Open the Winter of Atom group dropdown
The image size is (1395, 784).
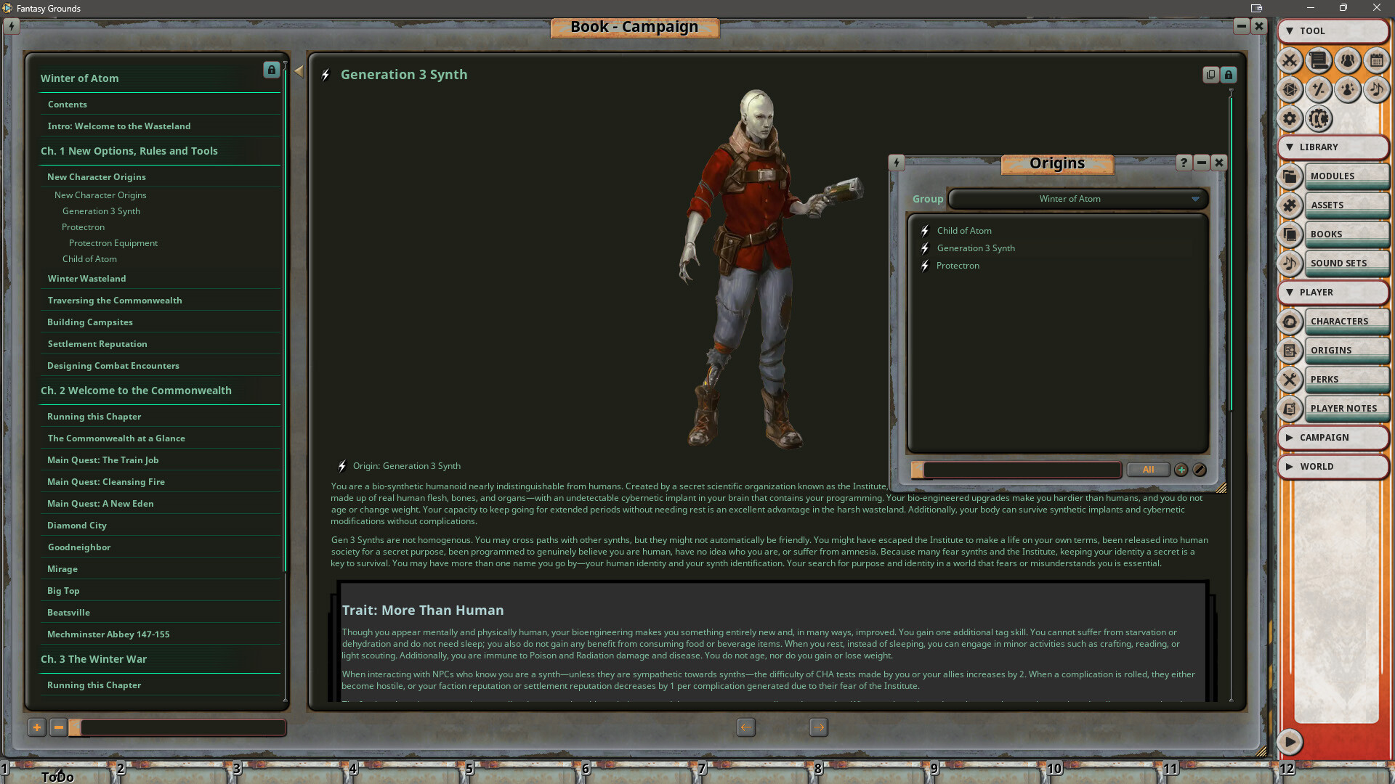[x=1069, y=198]
